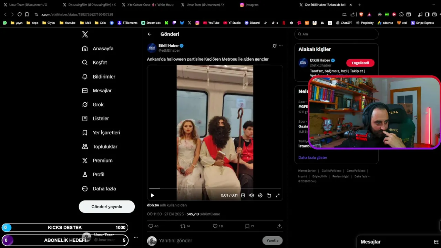
Task: Repost the tweet with 74 reposts
Action: point(185,226)
